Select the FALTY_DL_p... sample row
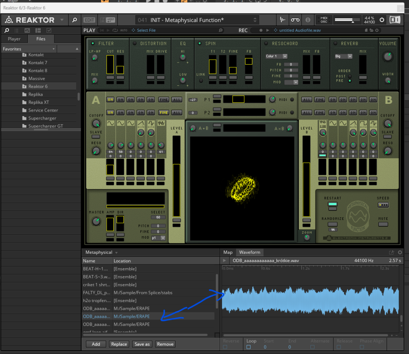This screenshot has height=354, width=409. [148, 293]
